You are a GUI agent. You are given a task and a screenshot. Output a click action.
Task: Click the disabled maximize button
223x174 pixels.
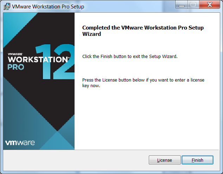[x=193, y=5]
